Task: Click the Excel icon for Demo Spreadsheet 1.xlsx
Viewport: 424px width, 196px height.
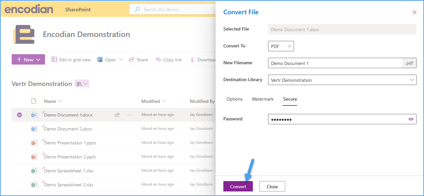Action: click(x=34, y=171)
